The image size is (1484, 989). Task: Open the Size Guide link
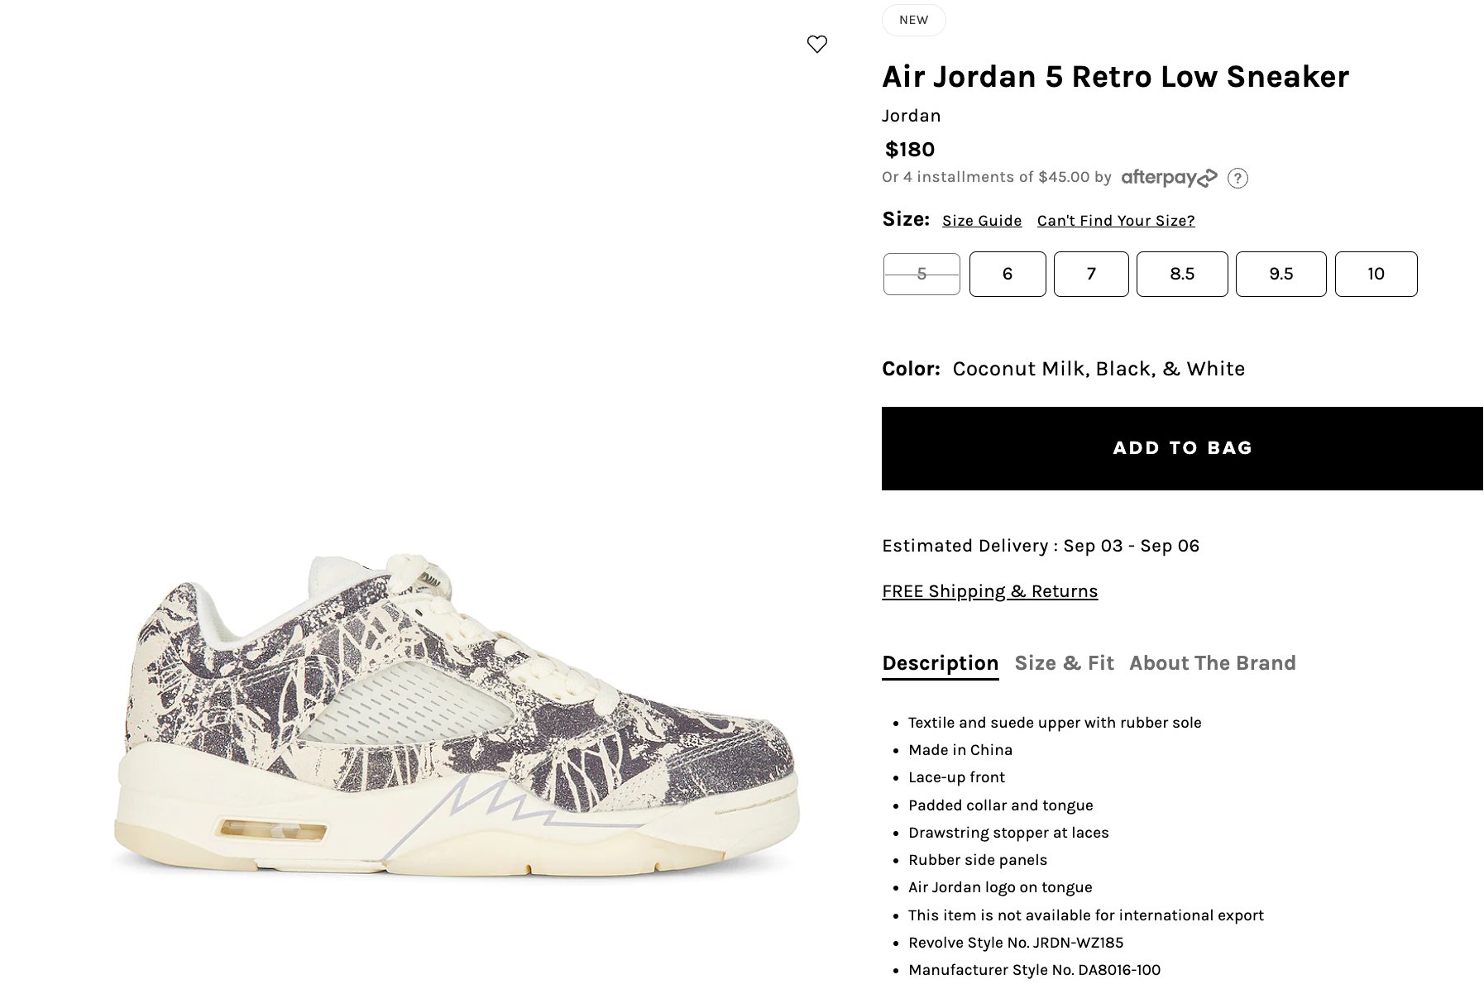point(982,221)
